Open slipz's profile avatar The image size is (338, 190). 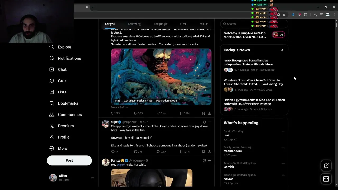tap(106, 124)
